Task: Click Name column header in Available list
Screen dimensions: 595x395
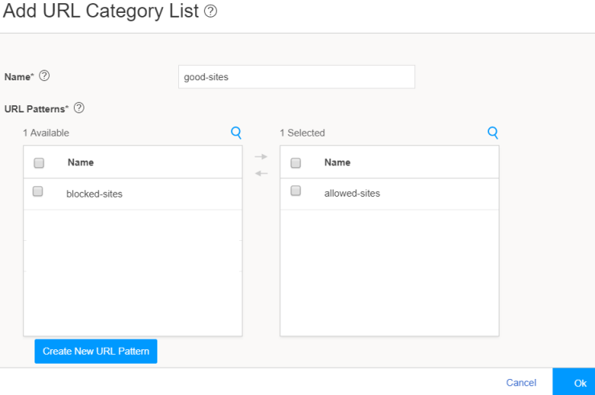Action: coord(80,162)
